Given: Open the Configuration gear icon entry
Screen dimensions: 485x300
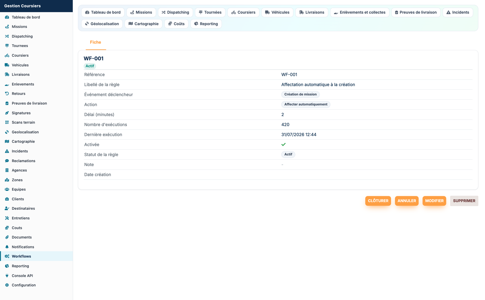Looking at the screenshot, I should 7,285.
